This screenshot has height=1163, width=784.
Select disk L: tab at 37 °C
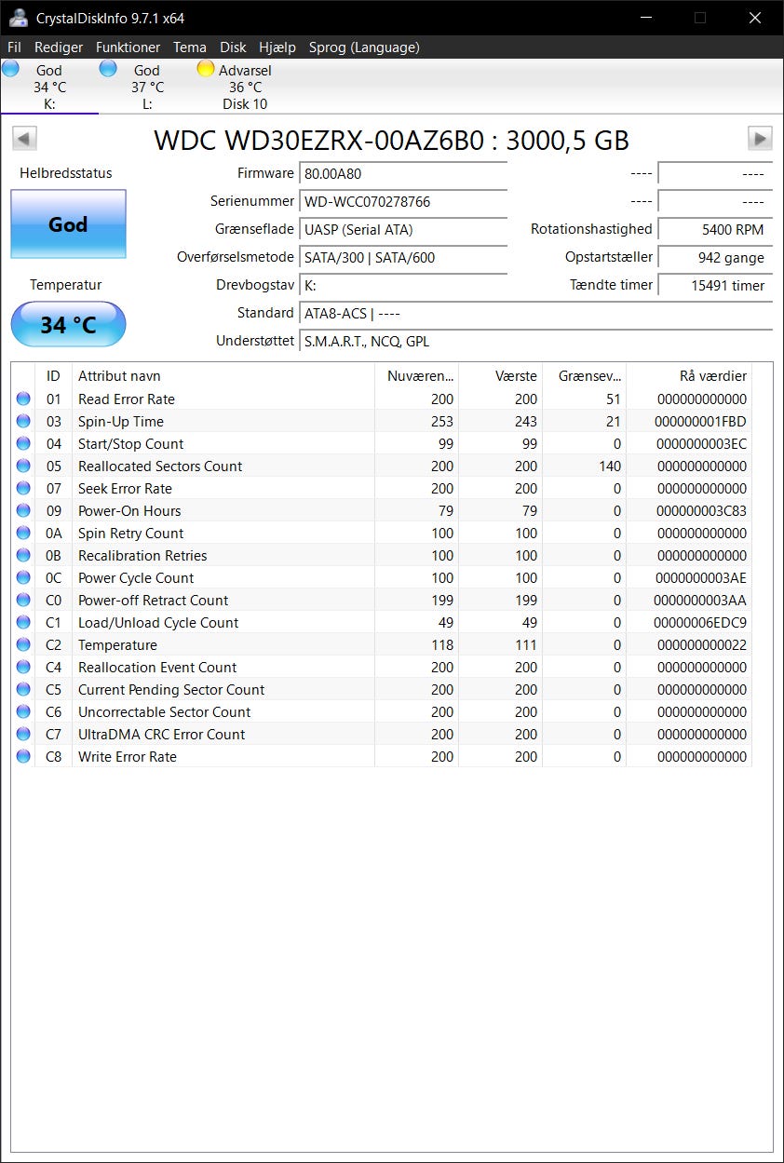[x=147, y=87]
